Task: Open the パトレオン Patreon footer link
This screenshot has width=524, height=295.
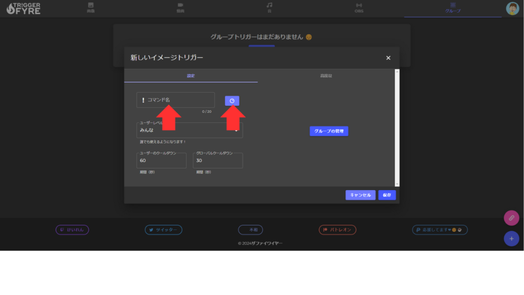Action: [337, 230]
